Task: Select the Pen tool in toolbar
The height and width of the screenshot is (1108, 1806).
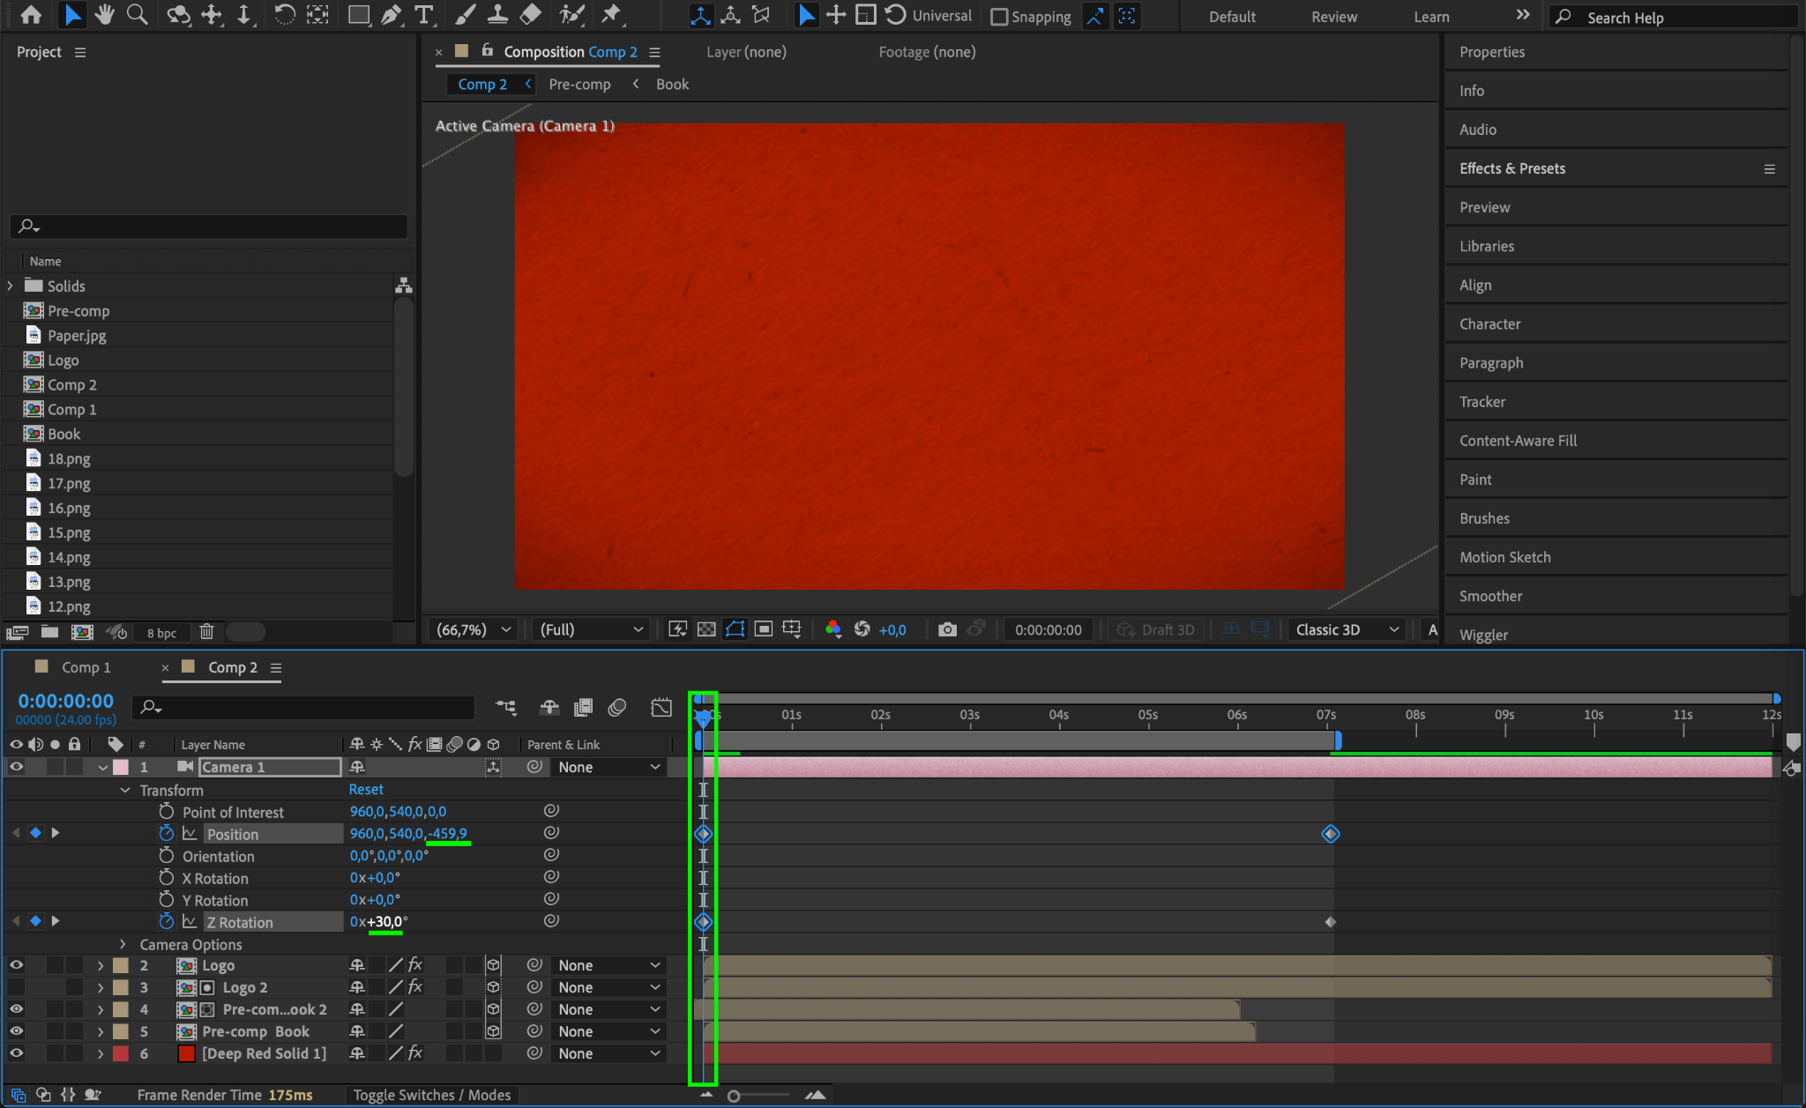Action: (392, 15)
